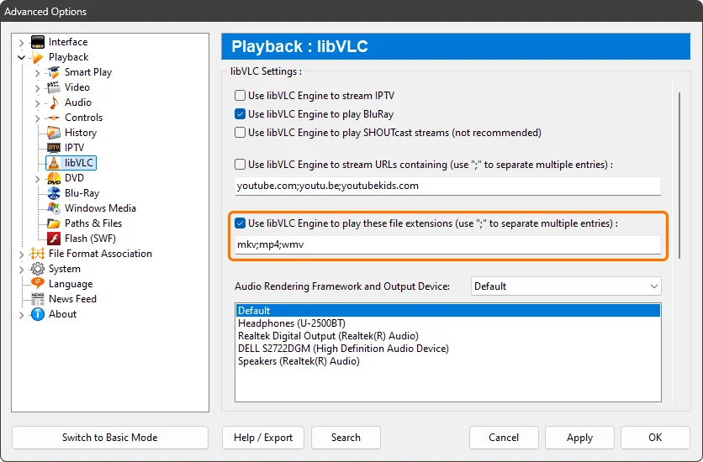Click the Cancel button
The width and height of the screenshot is (703, 462).
(x=504, y=438)
